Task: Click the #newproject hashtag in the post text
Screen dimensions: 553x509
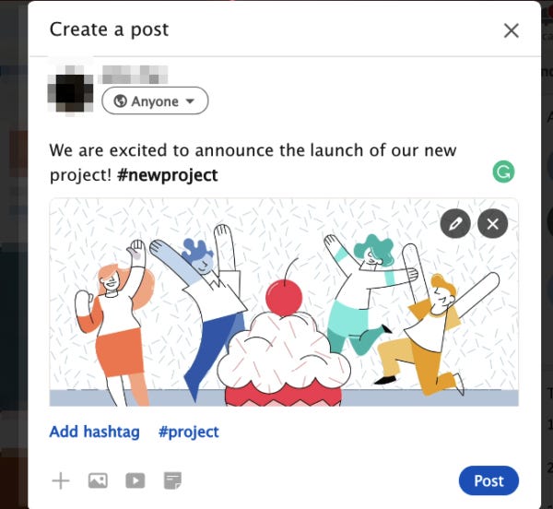Action: pyautogui.click(x=168, y=175)
